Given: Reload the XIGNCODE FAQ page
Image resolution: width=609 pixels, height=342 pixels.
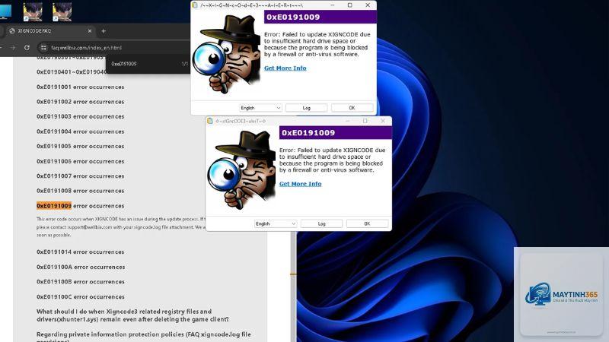Looking at the screenshot, I should [27, 48].
